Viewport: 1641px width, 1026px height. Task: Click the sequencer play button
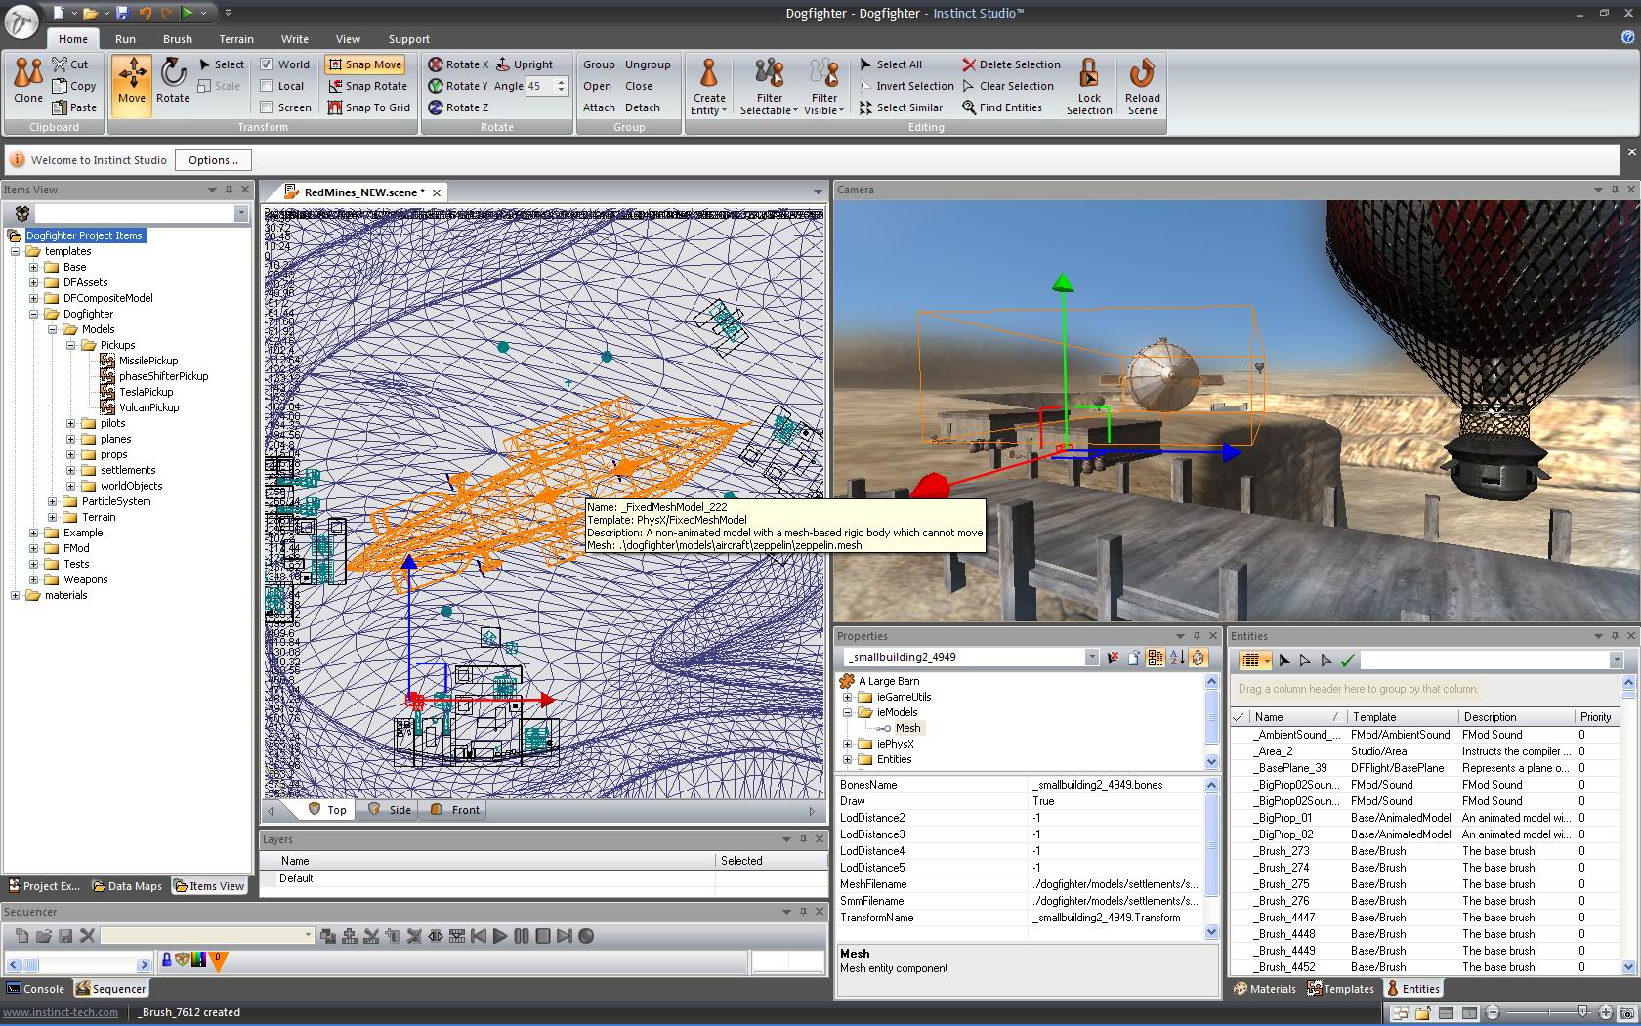(x=500, y=936)
